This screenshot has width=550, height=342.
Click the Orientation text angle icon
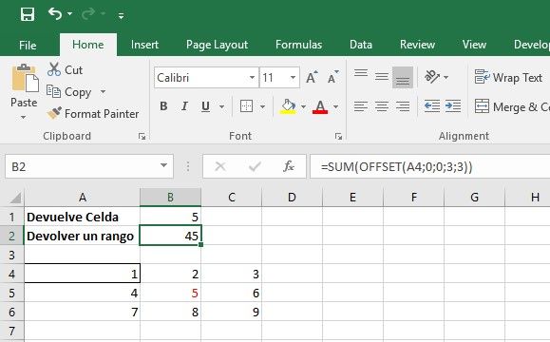coord(432,76)
